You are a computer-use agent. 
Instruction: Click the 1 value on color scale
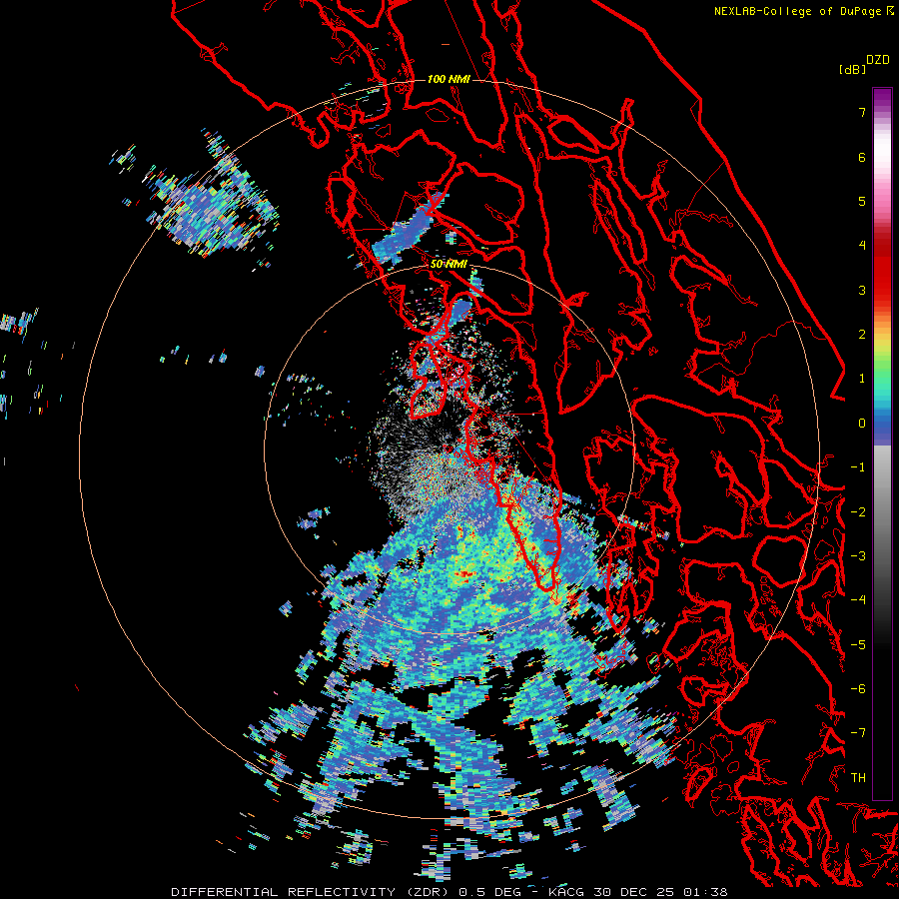tap(862, 379)
